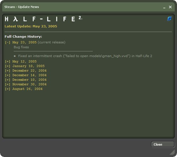The height and width of the screenshot is (157, 177).
Task: Click the December 22, 2004 date link
Action: pyautogui.click(x=29, y=71)
